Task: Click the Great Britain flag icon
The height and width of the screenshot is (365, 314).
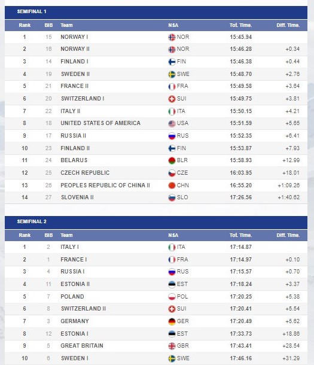Action: click(x=172, y=346)
